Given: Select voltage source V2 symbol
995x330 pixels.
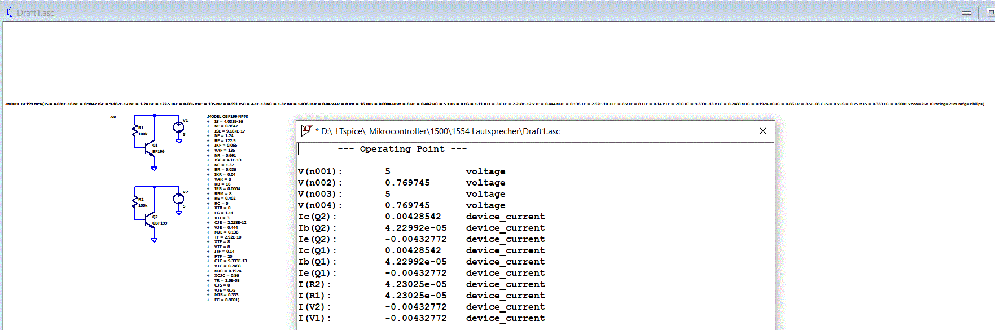Looking at the screenshot, I should coord(178,199).
